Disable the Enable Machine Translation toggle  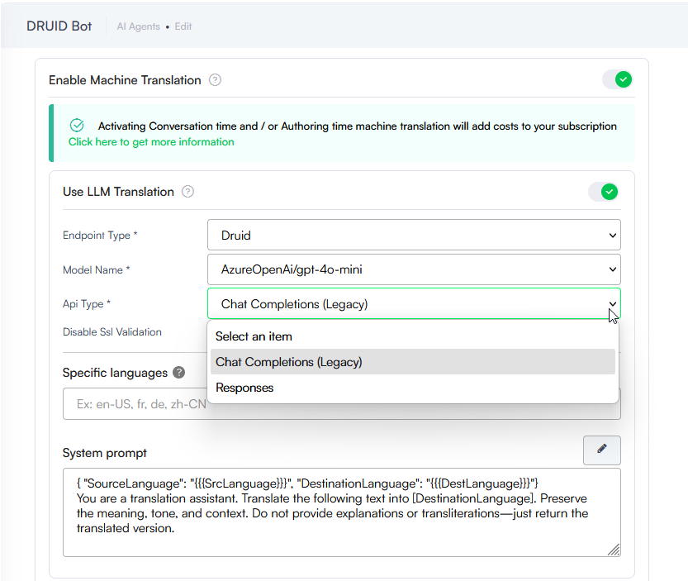[617, 80]
